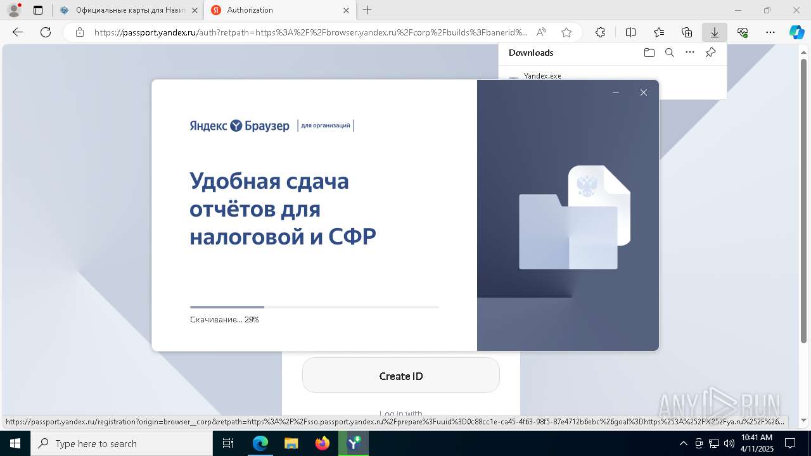Open the Extensions puzzle icon
Screen dimensions: 811x456
tap(600, 32)
